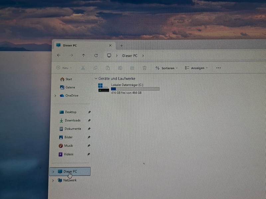Open the three-dot more options menu
Image resolution: width=266 pixels, height=199 pixels.
[x=218, y=68]
